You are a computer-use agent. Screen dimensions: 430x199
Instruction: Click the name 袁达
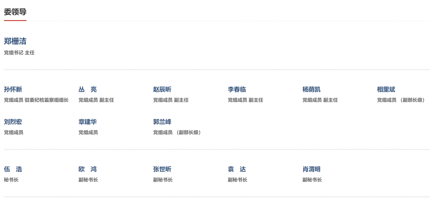tap(237, 169)
